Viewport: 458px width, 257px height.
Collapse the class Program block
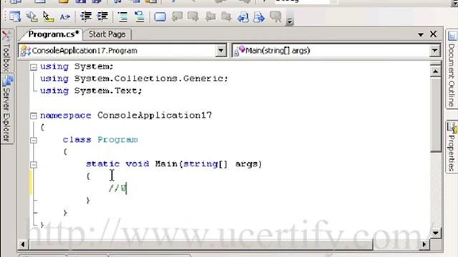click(34, 140)
